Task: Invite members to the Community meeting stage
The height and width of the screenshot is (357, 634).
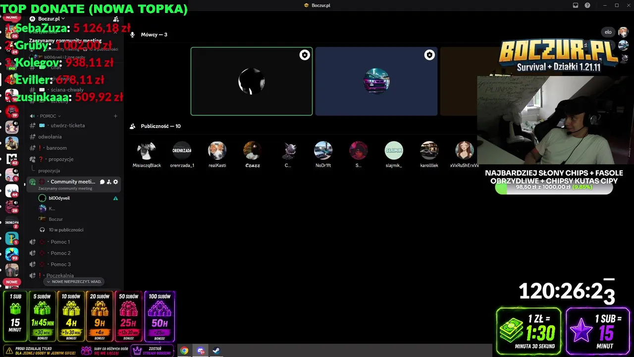Action: pyautogui.click(x=109, y=182)
